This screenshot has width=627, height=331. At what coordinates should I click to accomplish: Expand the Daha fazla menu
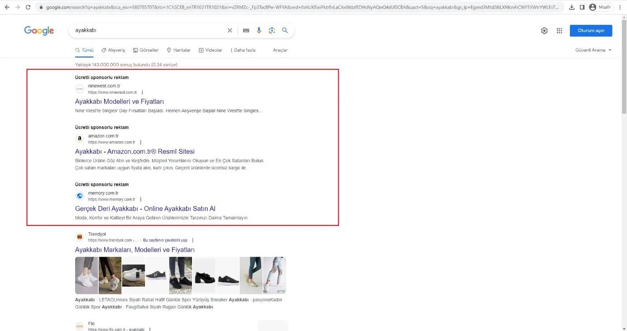click(x=243, y=50)
